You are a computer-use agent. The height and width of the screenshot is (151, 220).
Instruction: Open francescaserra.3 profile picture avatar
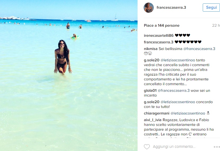[x=149, y=8]
